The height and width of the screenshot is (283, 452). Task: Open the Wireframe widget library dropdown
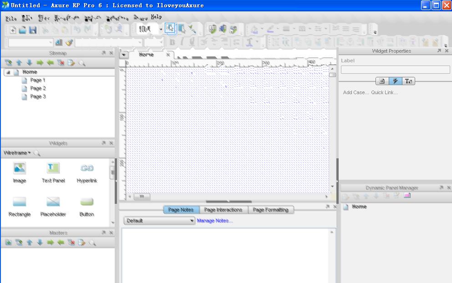(x=17, y=153)
